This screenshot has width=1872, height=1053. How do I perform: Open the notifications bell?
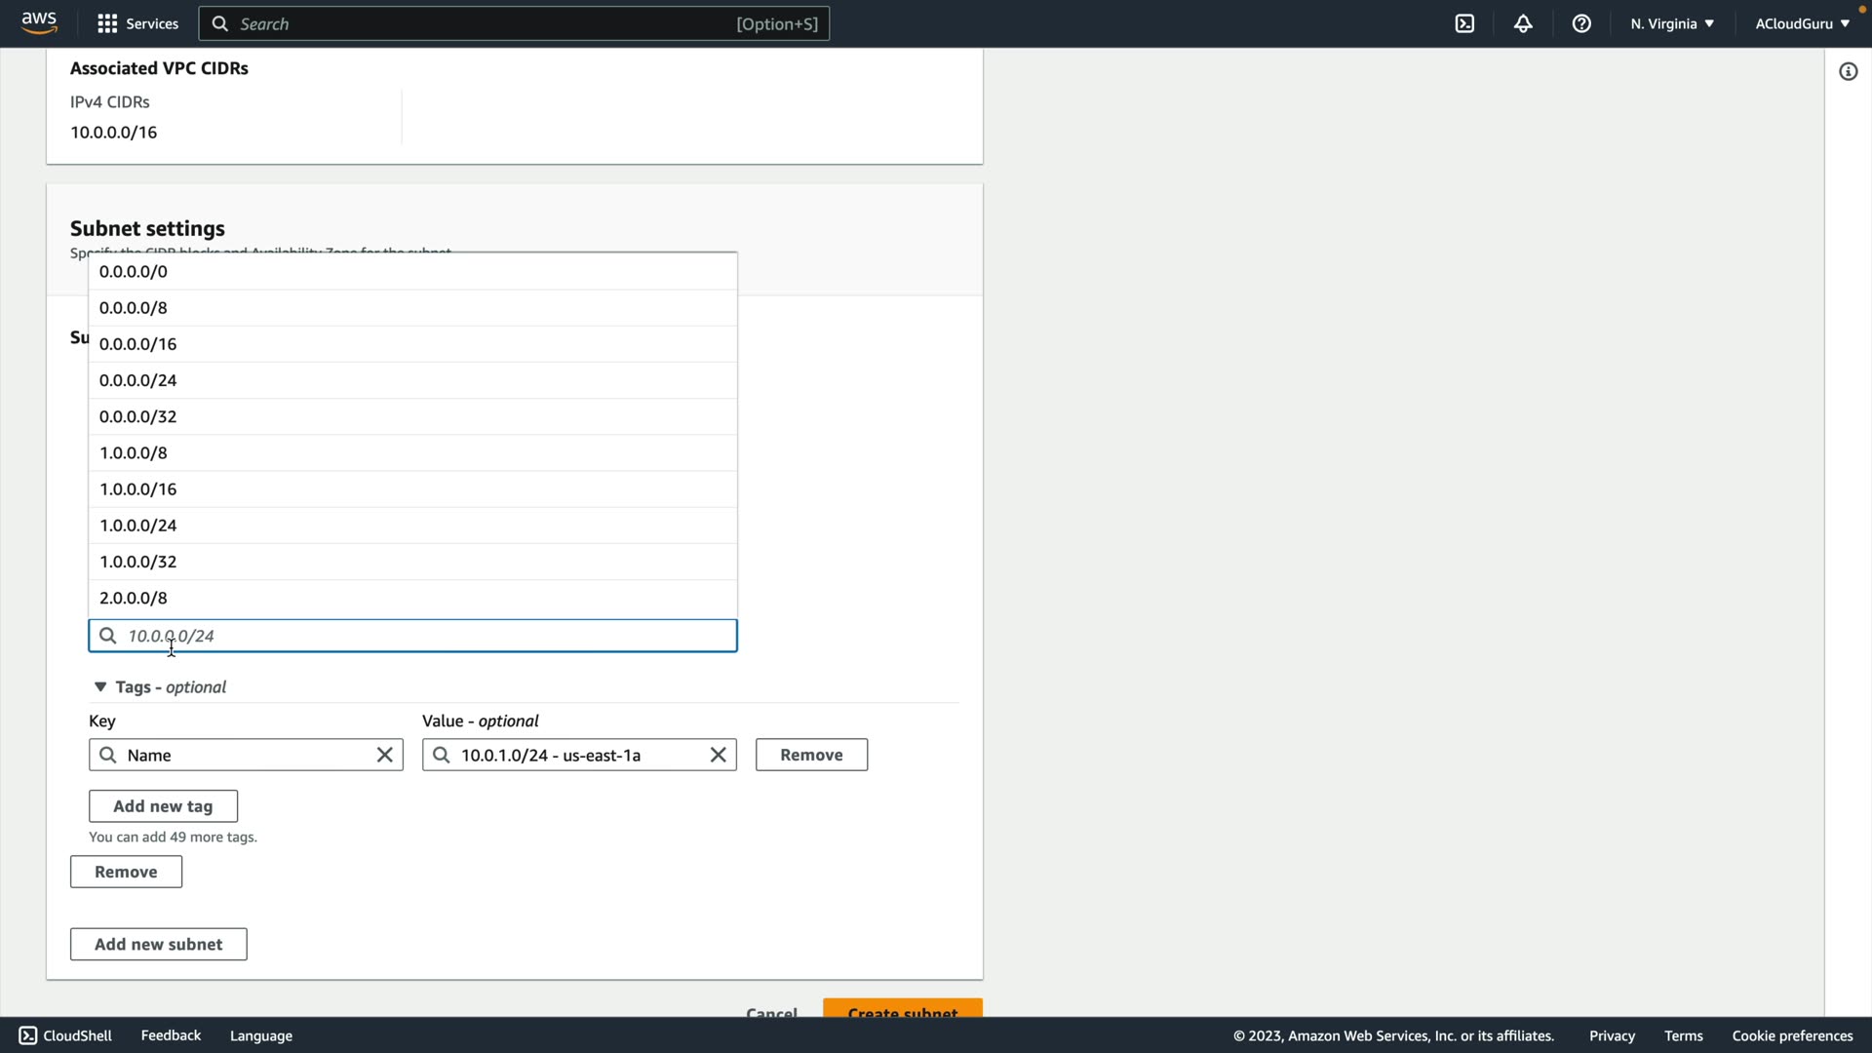pos(1523,23)
